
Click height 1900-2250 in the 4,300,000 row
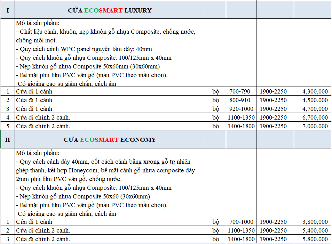[275, 91]
